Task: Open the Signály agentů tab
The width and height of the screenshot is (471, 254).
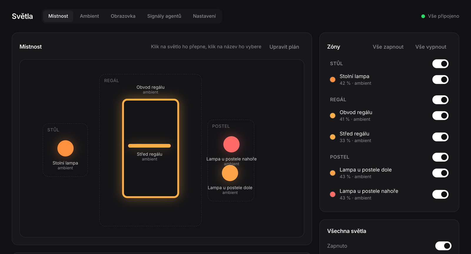Action: (x=164, y=16)
